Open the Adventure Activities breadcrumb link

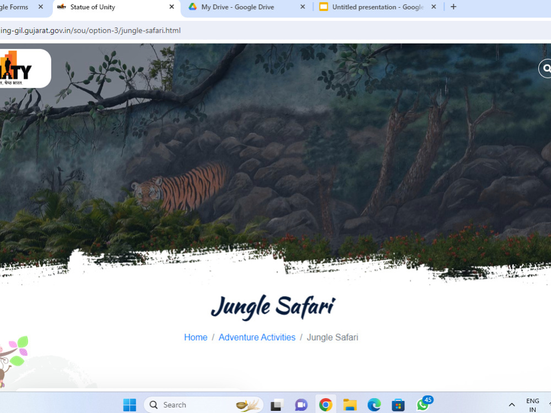[257, 337]
